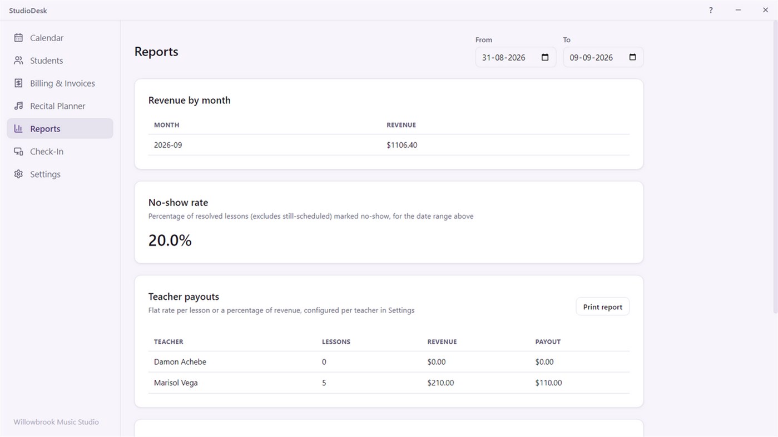
Task: Select the Check-In menu item
Action: 60,152
